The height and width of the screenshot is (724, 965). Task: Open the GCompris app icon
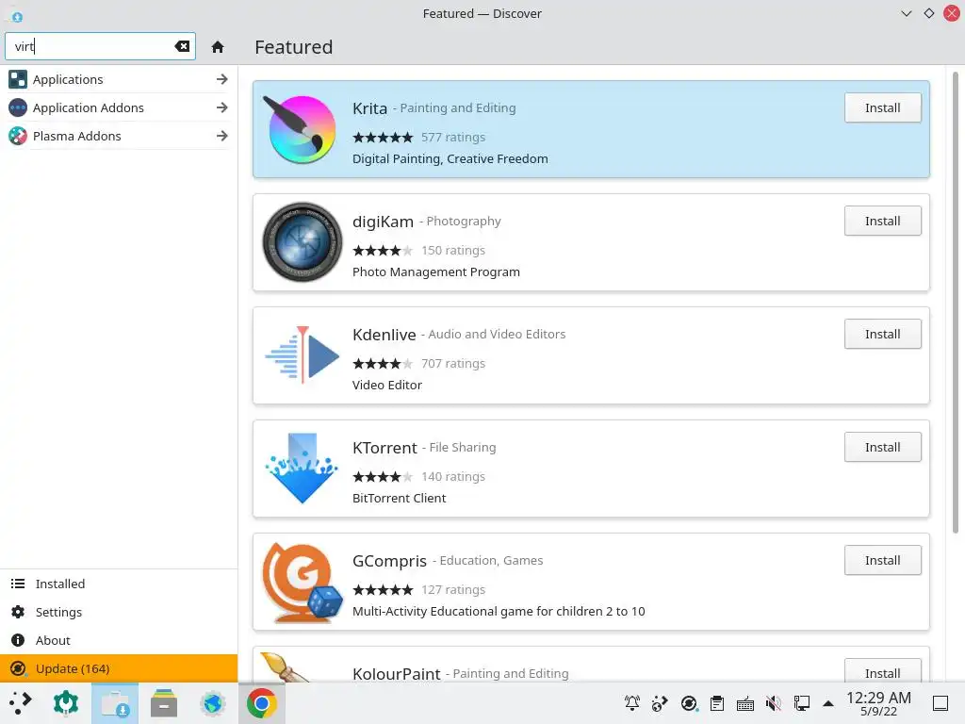(x=302, y=582)
